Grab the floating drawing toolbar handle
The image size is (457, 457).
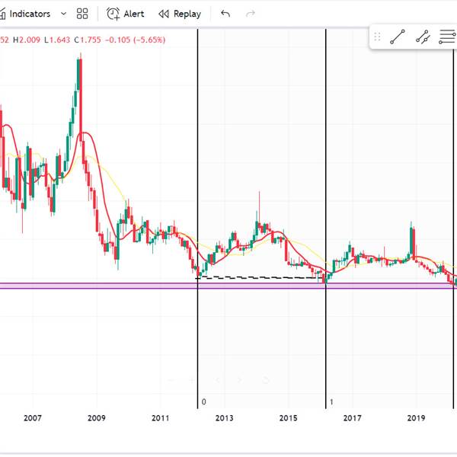pos(377,37)
